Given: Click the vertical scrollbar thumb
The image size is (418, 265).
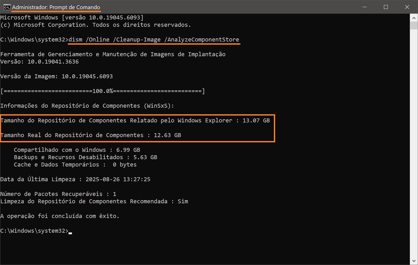Looking at the screenshot, I should (x=414, y=26).
